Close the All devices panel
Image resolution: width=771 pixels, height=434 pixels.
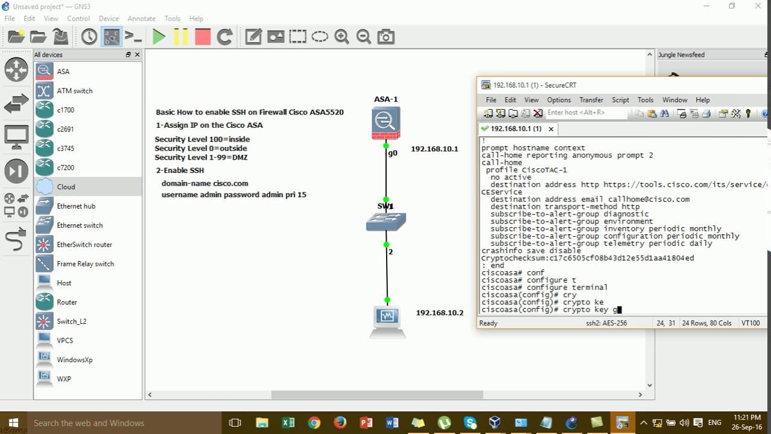click(137, 55)
